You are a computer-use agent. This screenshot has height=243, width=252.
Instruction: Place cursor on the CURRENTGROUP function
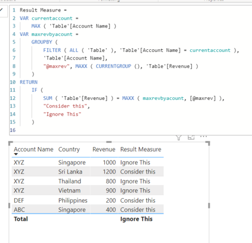click(x=113, y=66)
